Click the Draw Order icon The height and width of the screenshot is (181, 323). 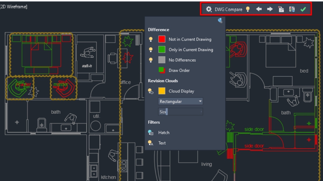point(162,70)
